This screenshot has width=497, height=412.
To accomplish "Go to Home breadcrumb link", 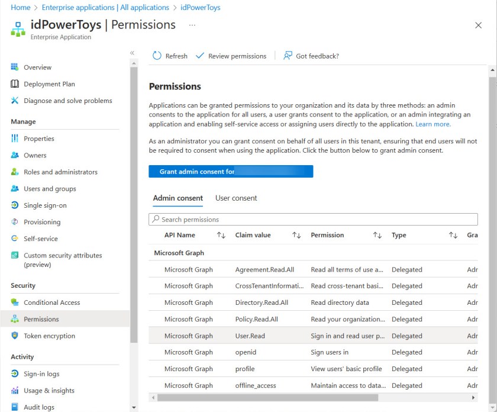I will [21, 7].
